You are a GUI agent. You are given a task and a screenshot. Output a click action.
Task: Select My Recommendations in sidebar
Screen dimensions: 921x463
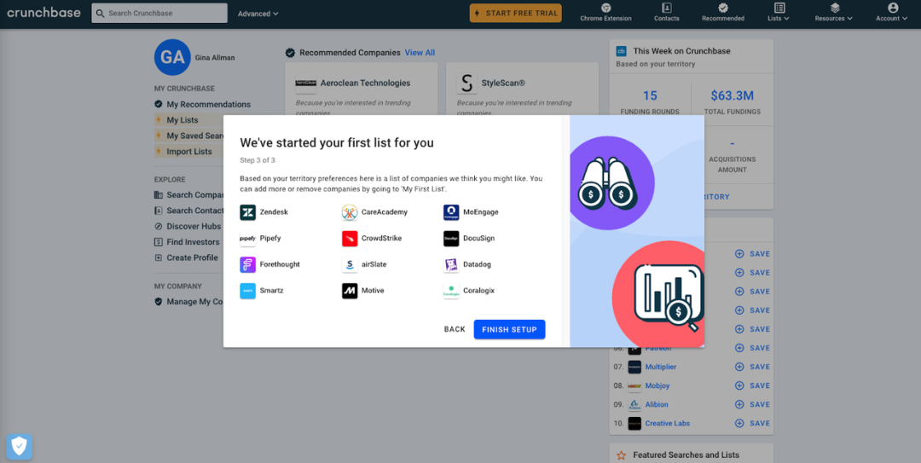208,105
